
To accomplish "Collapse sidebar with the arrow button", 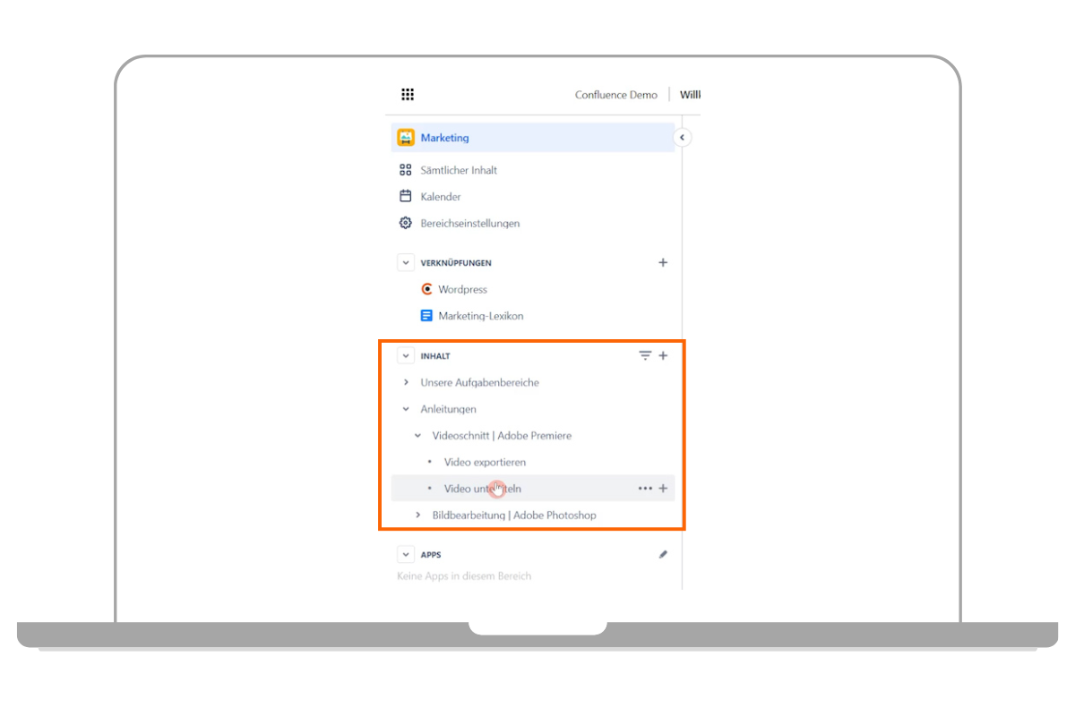I will [682, 138].
